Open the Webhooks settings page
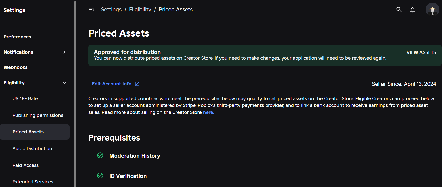This screenshot has height=187, width=442. [x=15, y=67]
